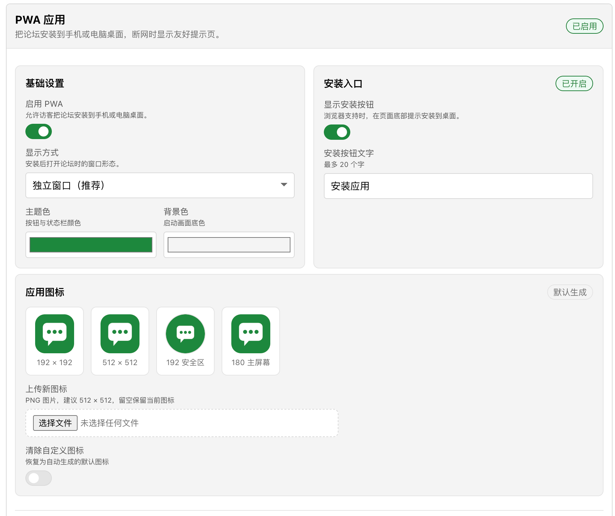The height and width of the screenshot is (516, 615).
Task: Click the 512 × 512 app icon preview
Action: (x=120, y=334)
